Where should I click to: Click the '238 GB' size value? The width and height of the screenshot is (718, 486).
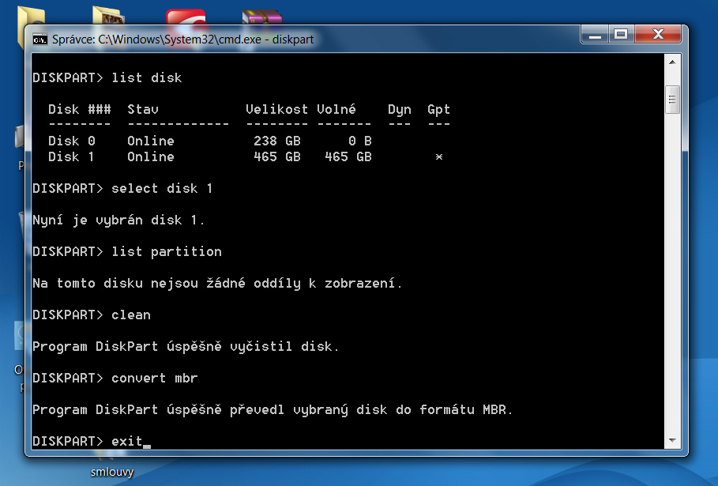coord(277,141)
